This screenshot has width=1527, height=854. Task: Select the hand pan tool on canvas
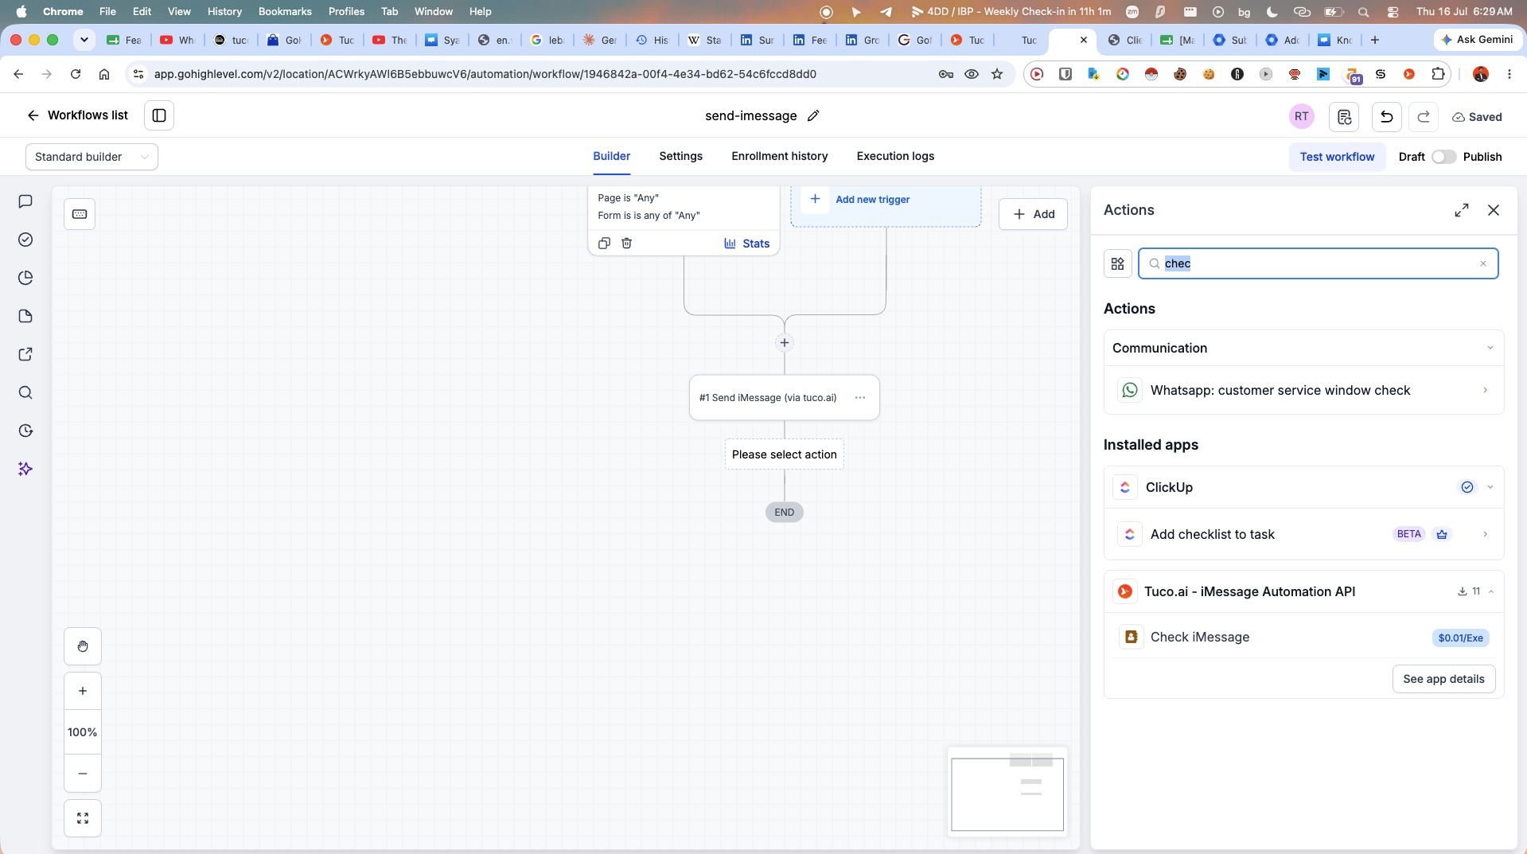click(83, 646)
